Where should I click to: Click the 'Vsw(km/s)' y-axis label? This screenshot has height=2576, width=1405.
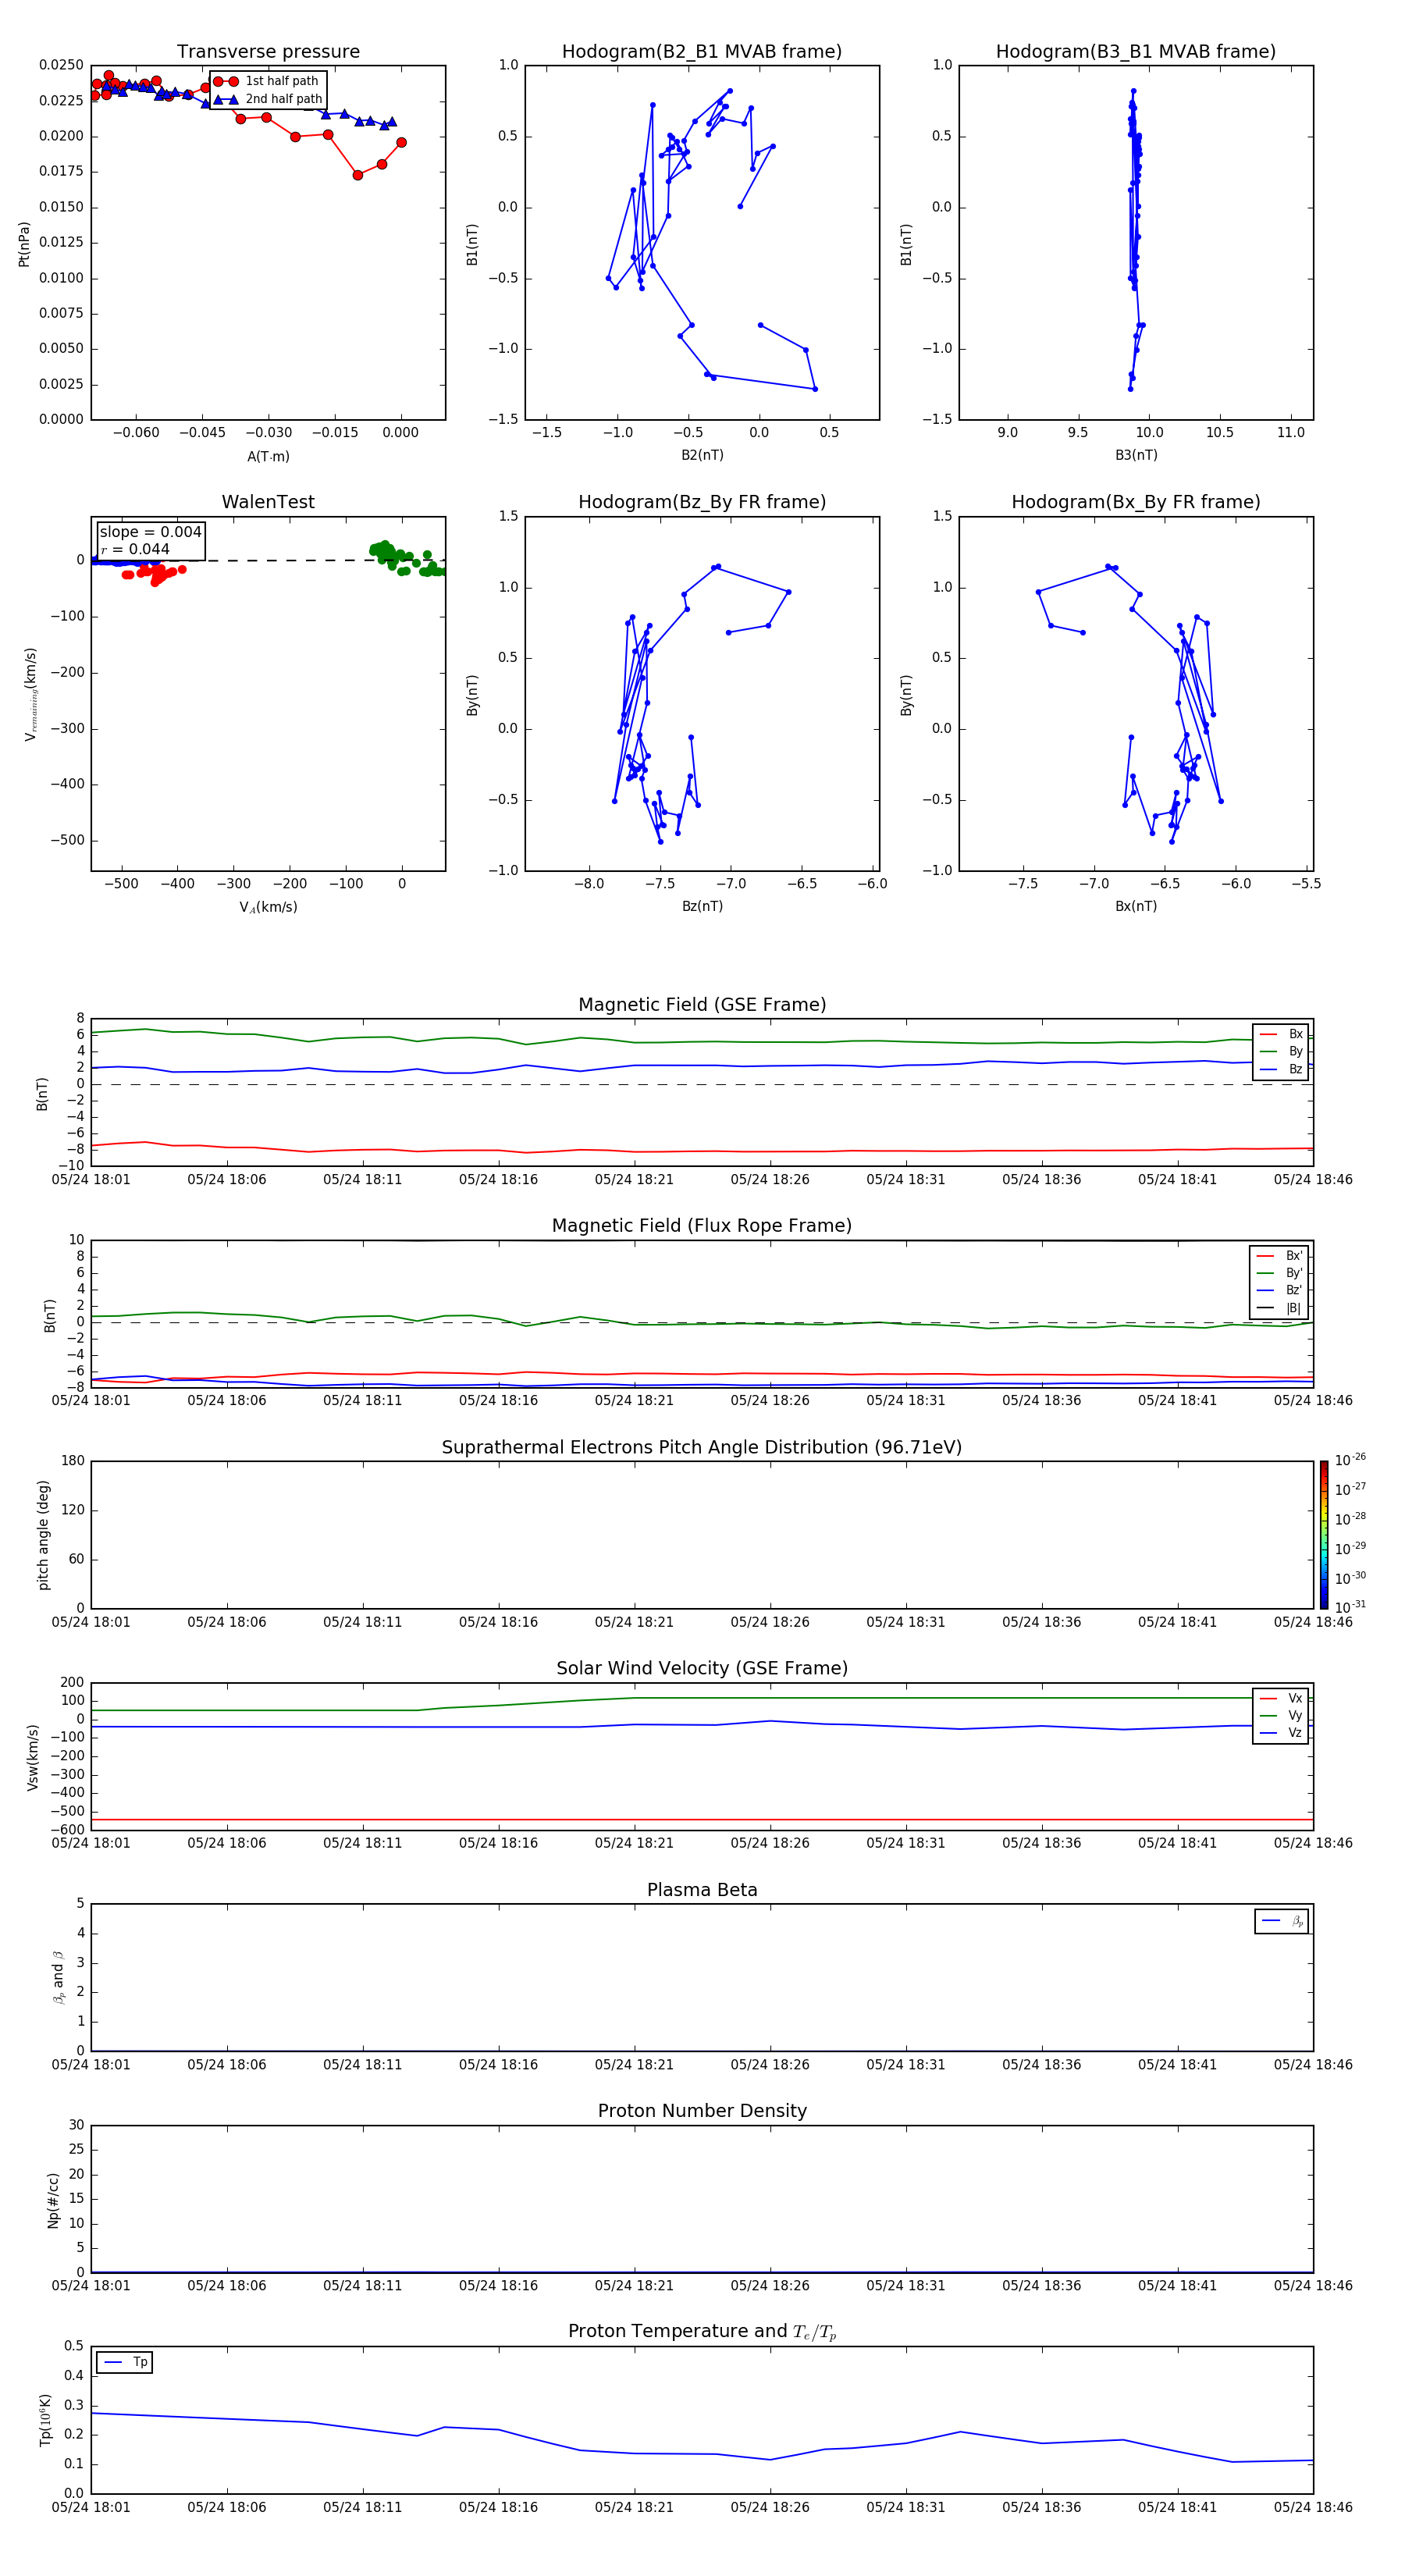click(x=33, y=1757)
